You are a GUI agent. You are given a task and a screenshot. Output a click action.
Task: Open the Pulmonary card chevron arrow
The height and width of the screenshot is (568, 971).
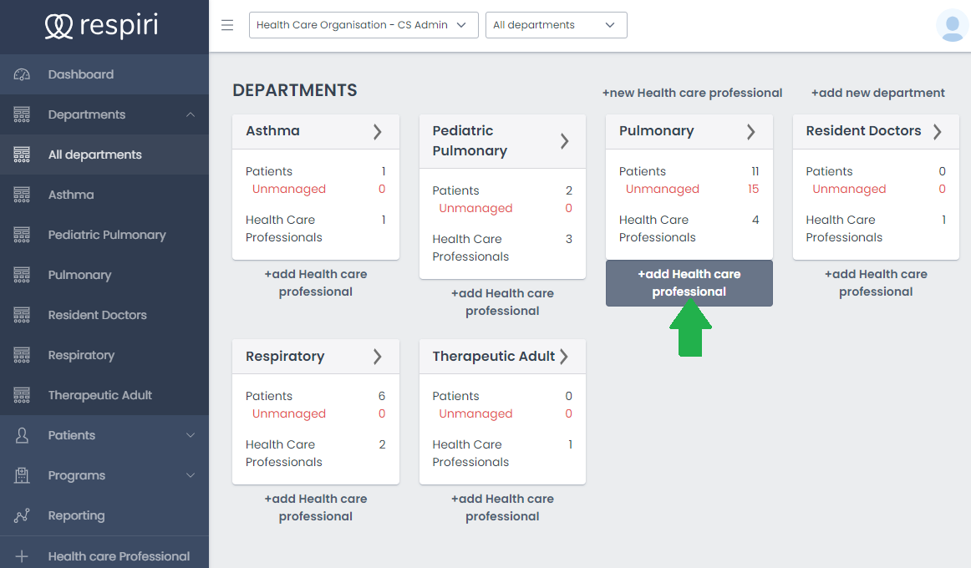pyautogui.click(x=750, y=131)
